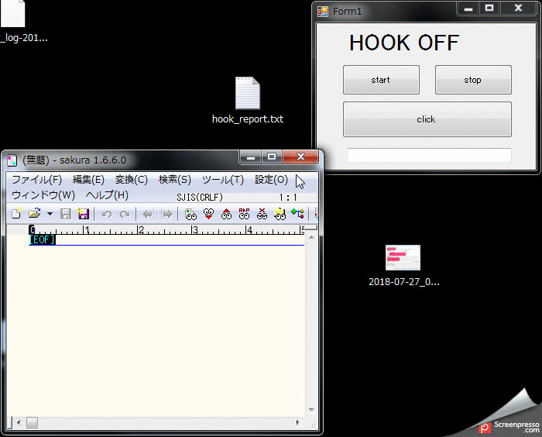Click the Open folder icon in sakura toolbar
542x437 pixels.
tap(35, 214)
